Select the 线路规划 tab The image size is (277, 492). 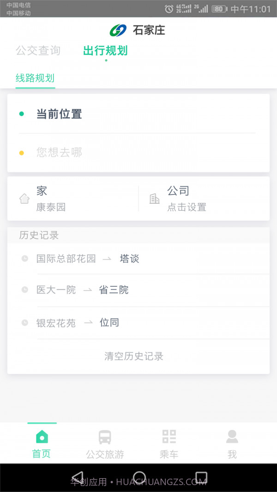(35, 78)
